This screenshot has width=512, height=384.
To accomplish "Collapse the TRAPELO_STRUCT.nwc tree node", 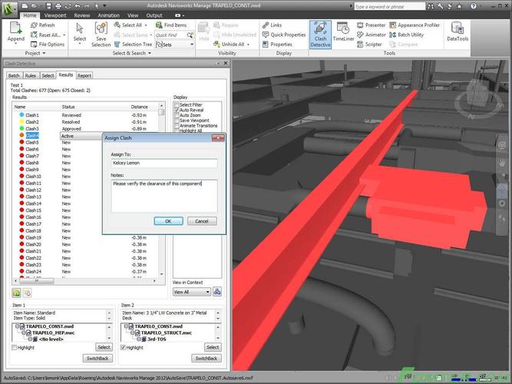I will coord(131,332).
